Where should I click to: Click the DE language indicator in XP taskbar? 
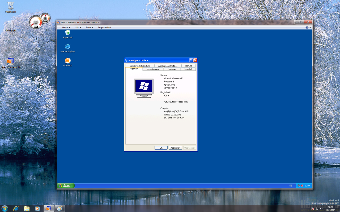291,186
